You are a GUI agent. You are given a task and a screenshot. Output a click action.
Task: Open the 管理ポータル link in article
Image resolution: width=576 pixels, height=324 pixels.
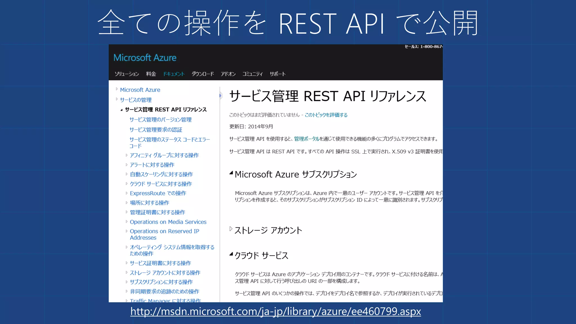click(307, 139)
